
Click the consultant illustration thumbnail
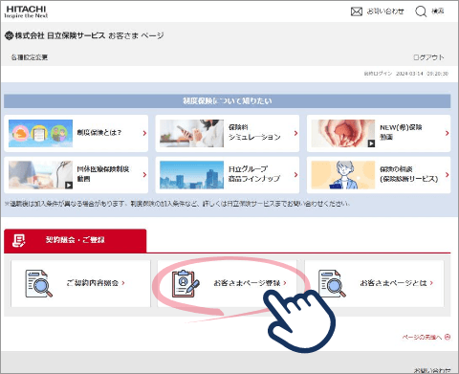343,175
